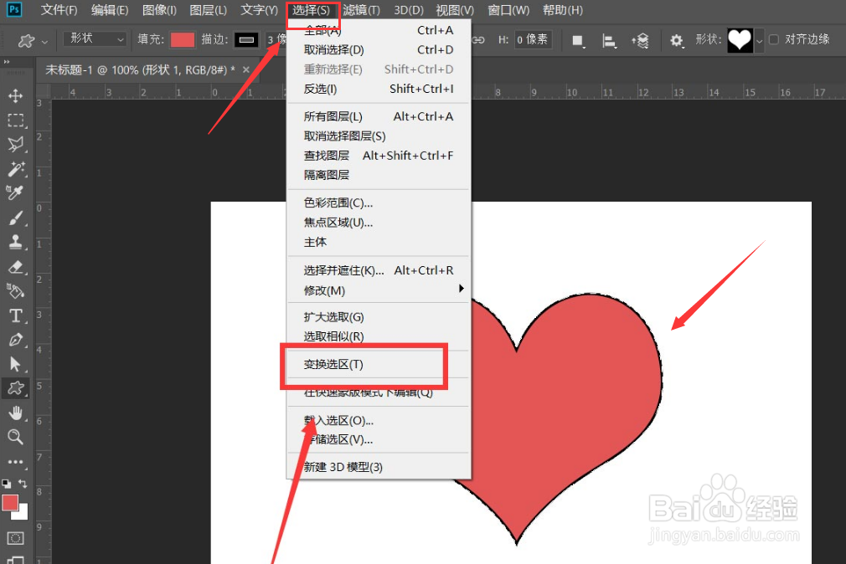
Task: Select the Custom Shape tool in toolbox
Action: tap(15, 388)
